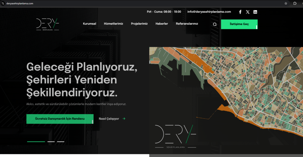This screenshot has width=303, height=157.
Task: Click the Derya Şehir Planlama header logo
Action: [48, 24]
